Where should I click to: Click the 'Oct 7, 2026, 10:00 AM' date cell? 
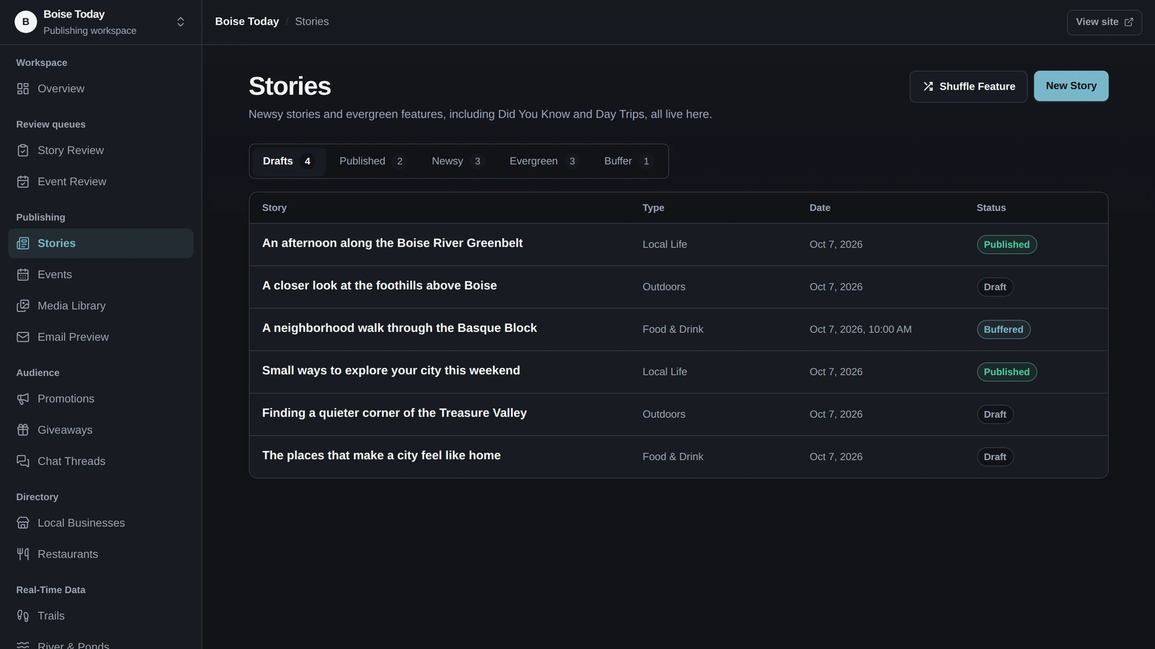[860, 330]
